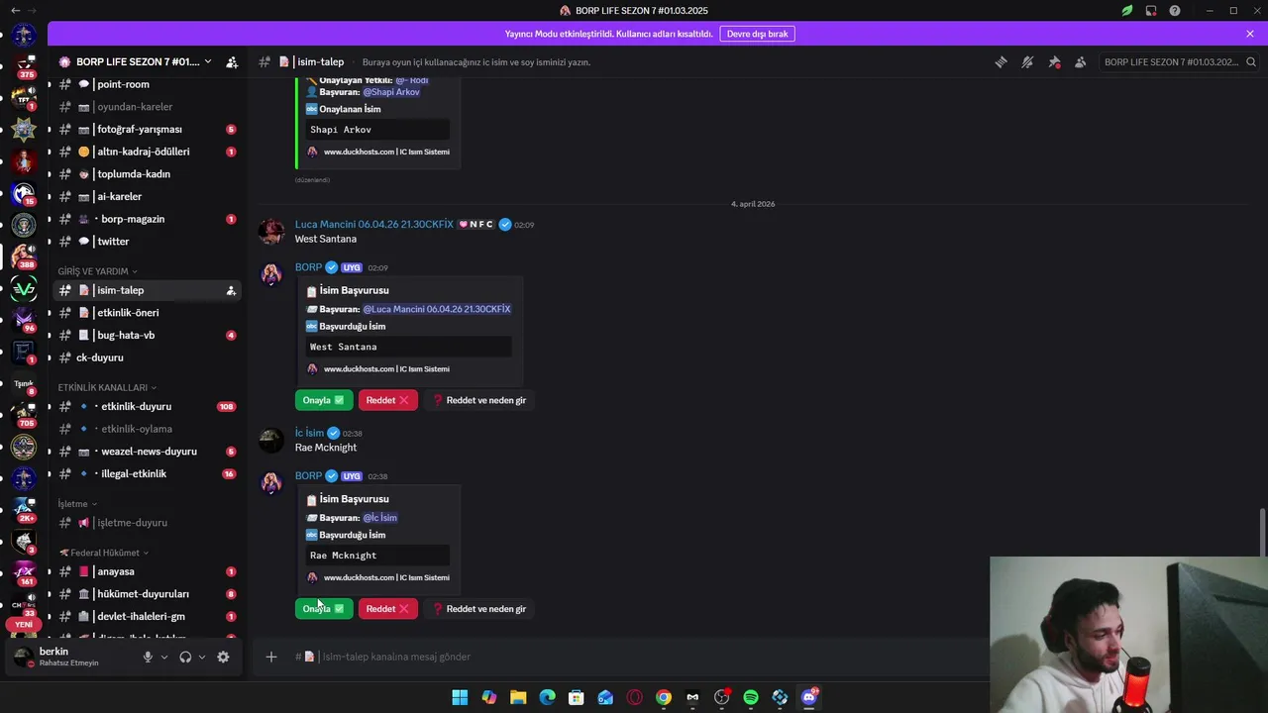The height and width of the screenshot is (713, 1268).
Task: Click the red YENİ mentions pill
Action: point(24,625)
